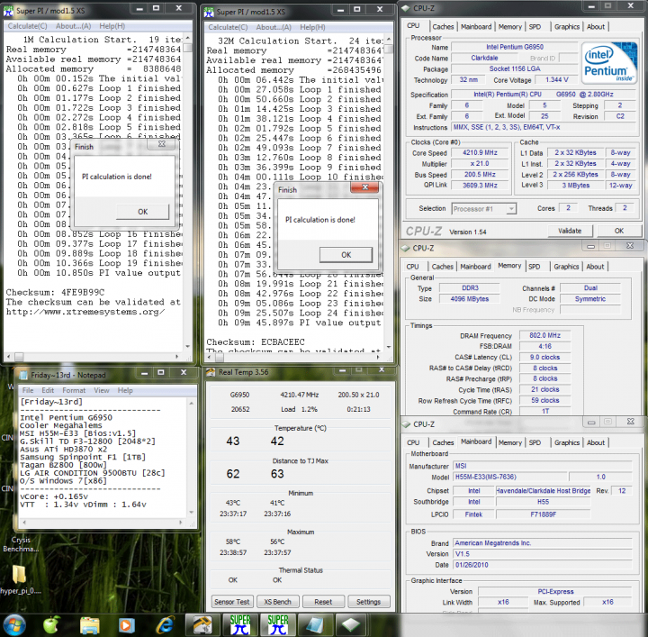This screenshot has width=648, height=637.
Task: Switch to Caches tab in top CPU-Z
Action: click(x=443, y=26)
